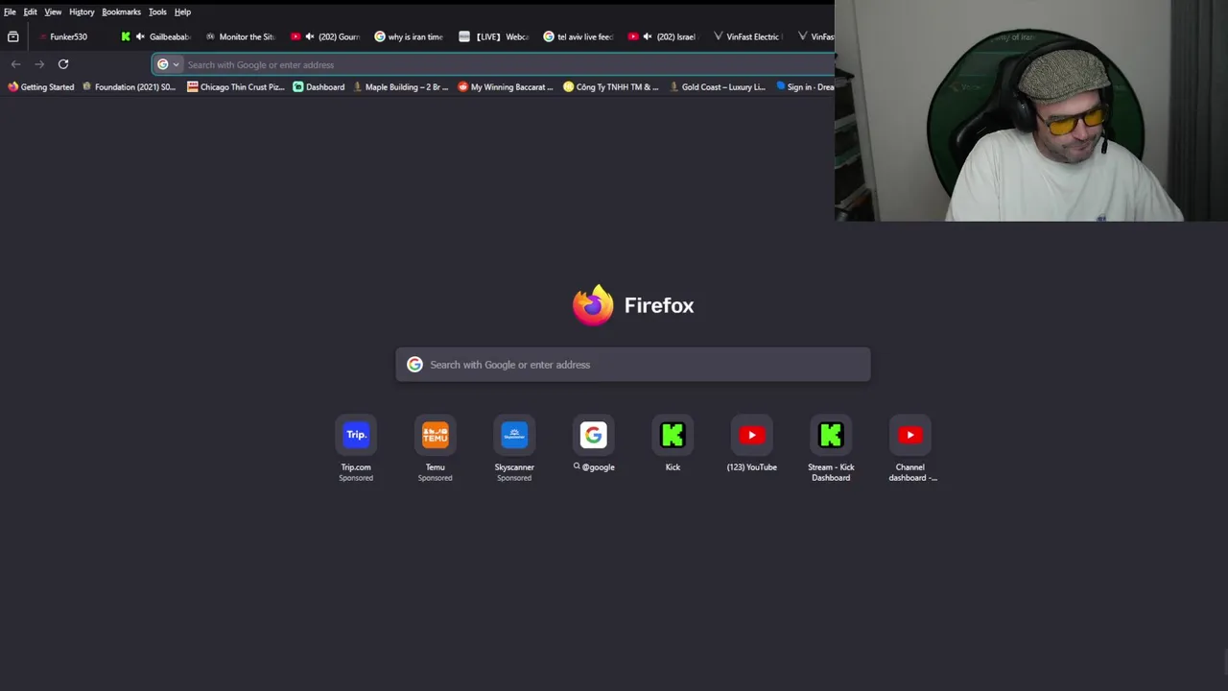Open the Dashboard bookmark

tap(319, 86)
